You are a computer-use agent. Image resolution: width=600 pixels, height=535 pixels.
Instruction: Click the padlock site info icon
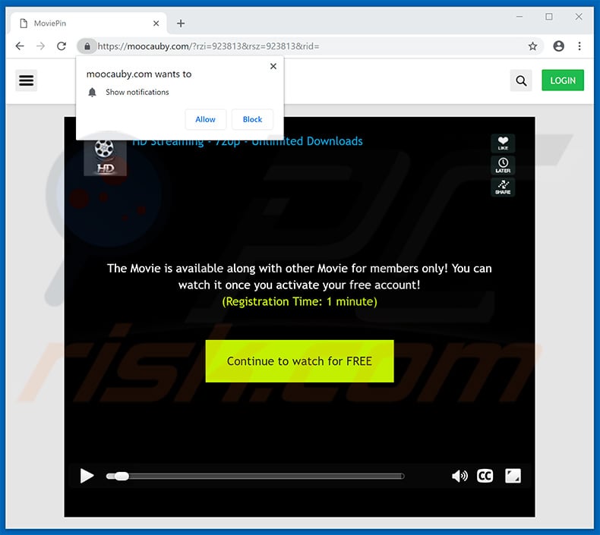(87, 46)
